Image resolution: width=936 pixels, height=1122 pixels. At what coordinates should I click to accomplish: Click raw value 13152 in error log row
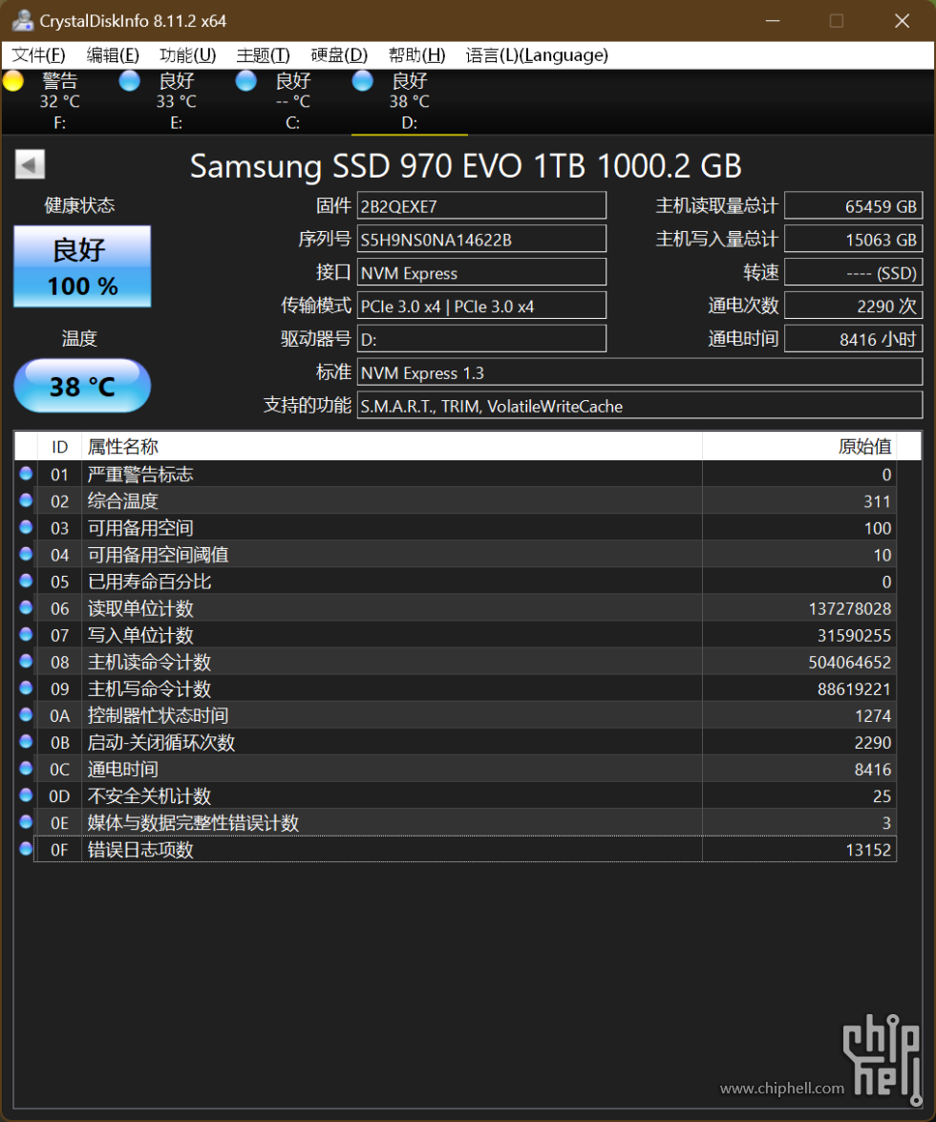[868, 850]
